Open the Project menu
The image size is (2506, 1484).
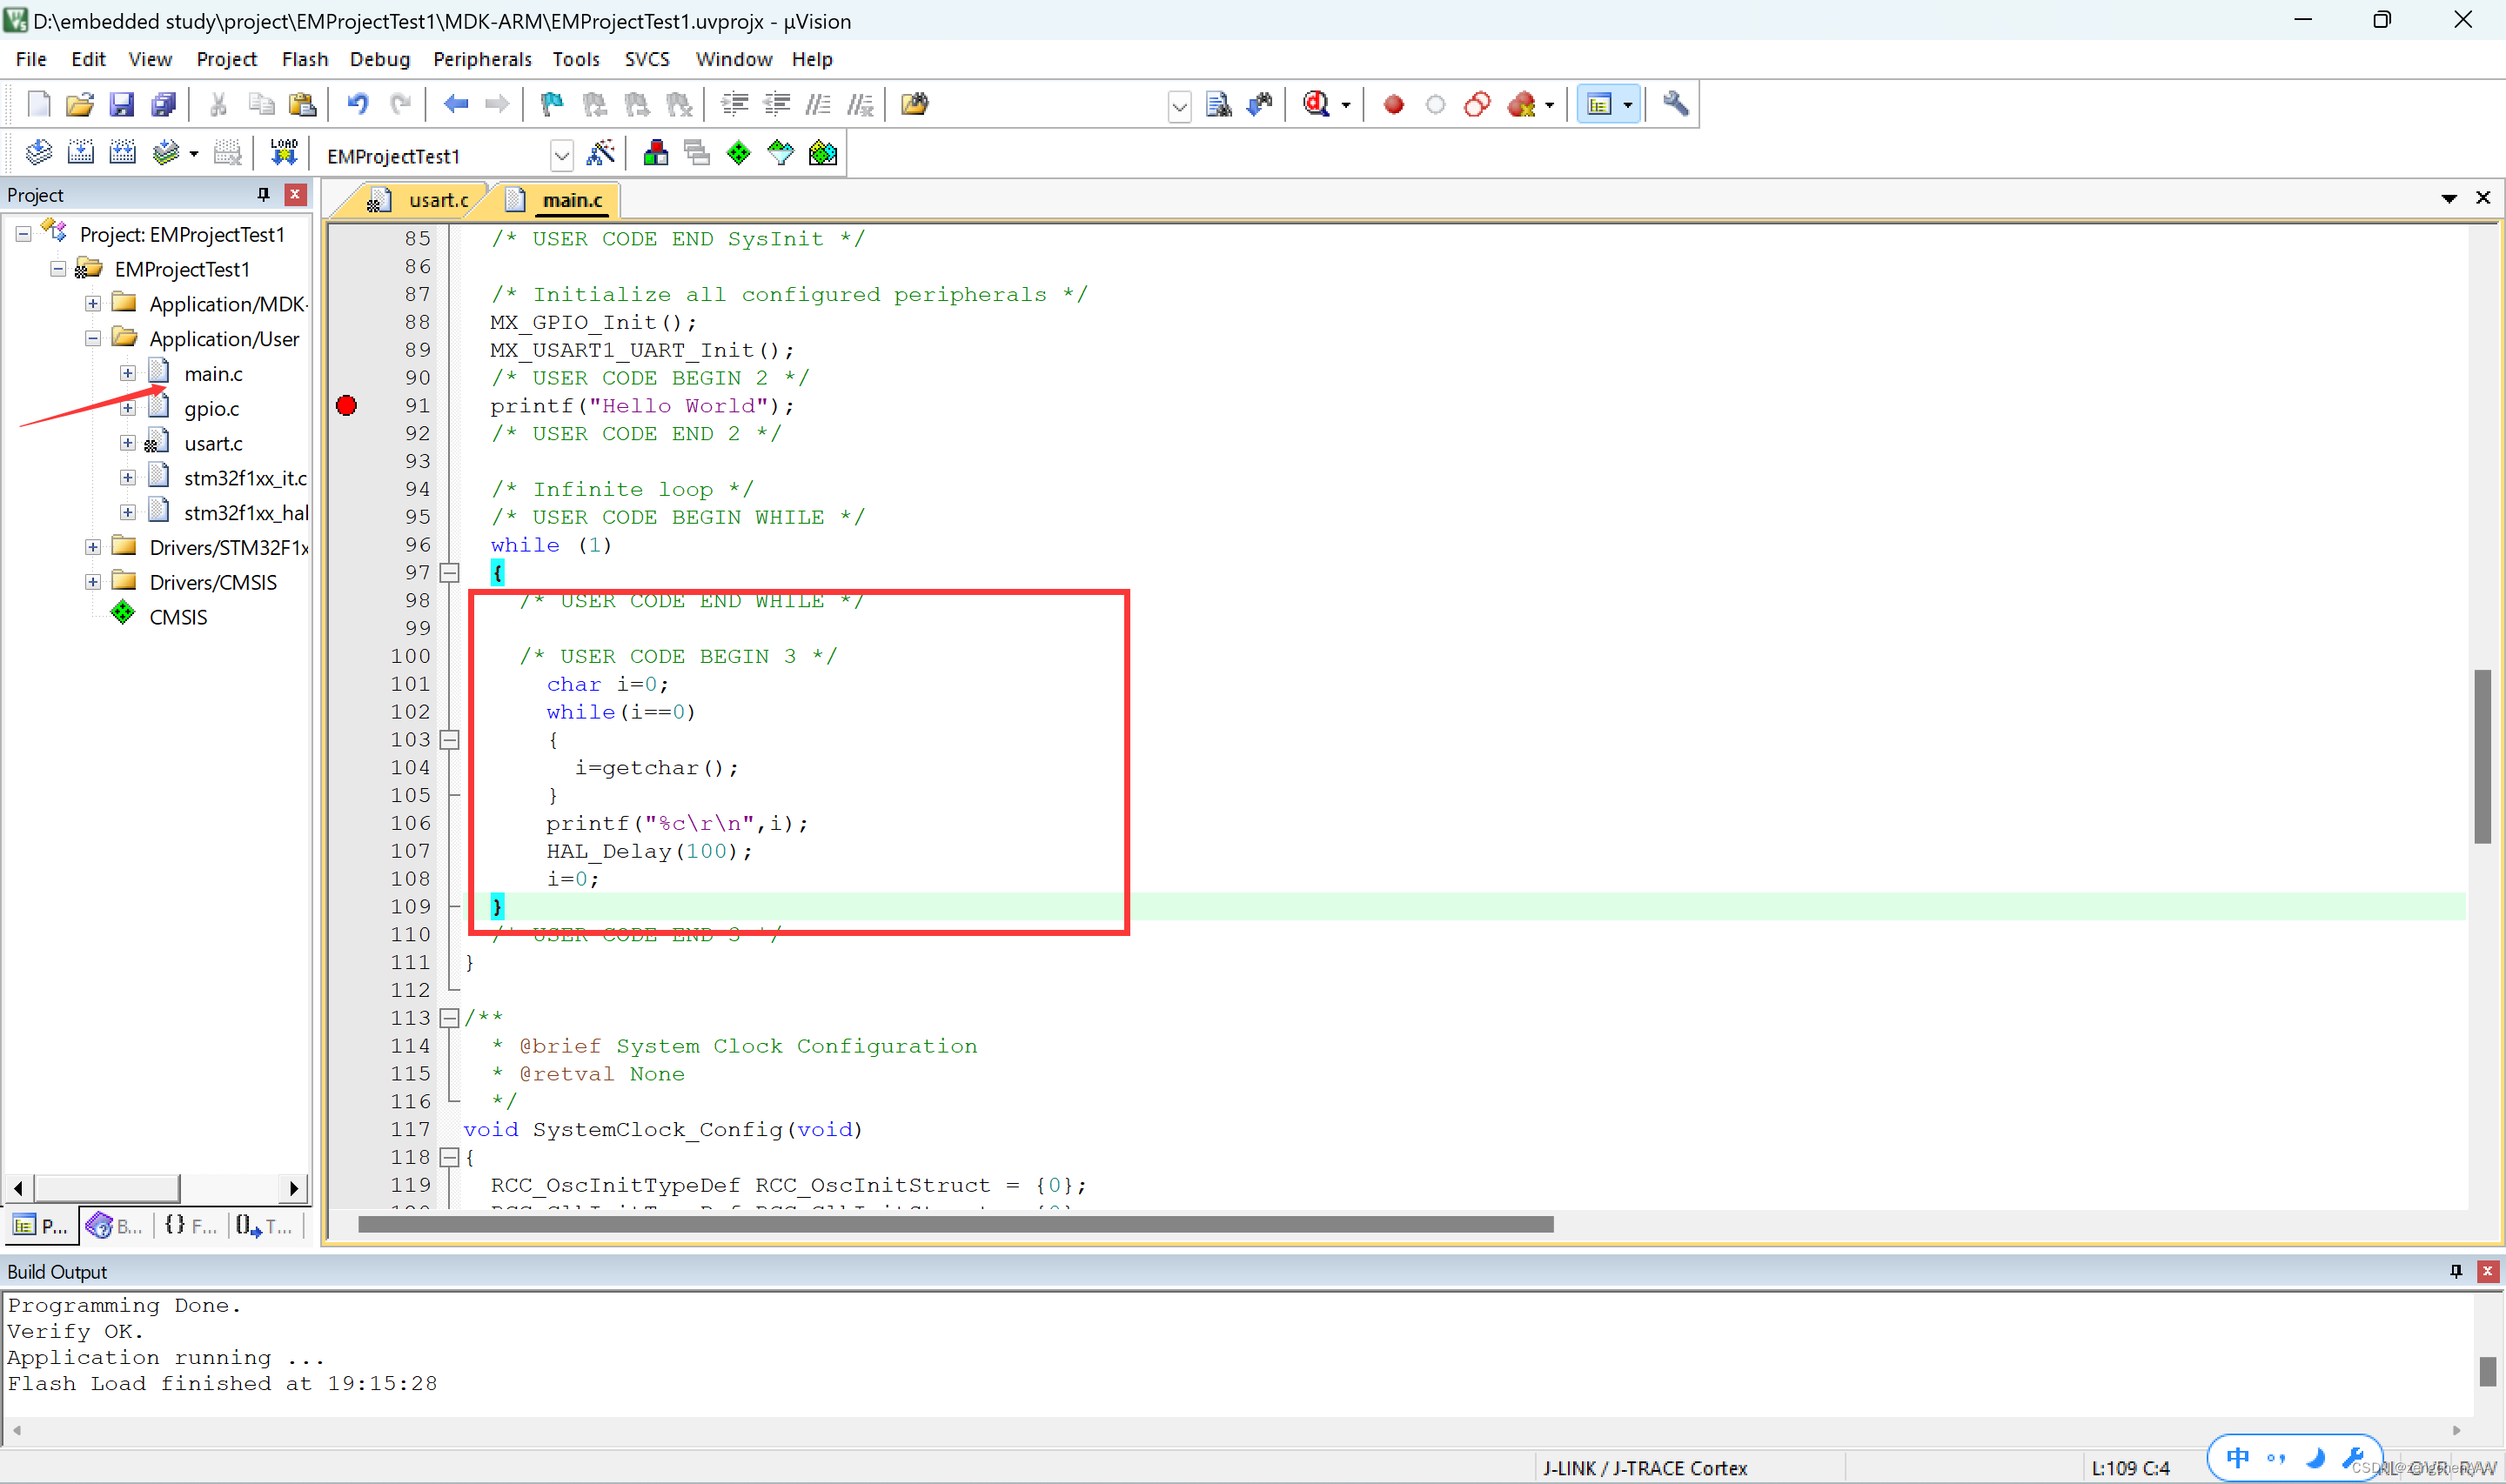pos(226,59)
